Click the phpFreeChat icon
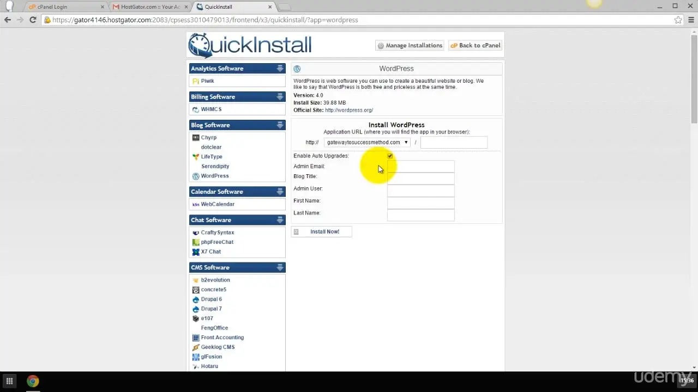This screenshot has height=392, width=698. tap(196, 242)
